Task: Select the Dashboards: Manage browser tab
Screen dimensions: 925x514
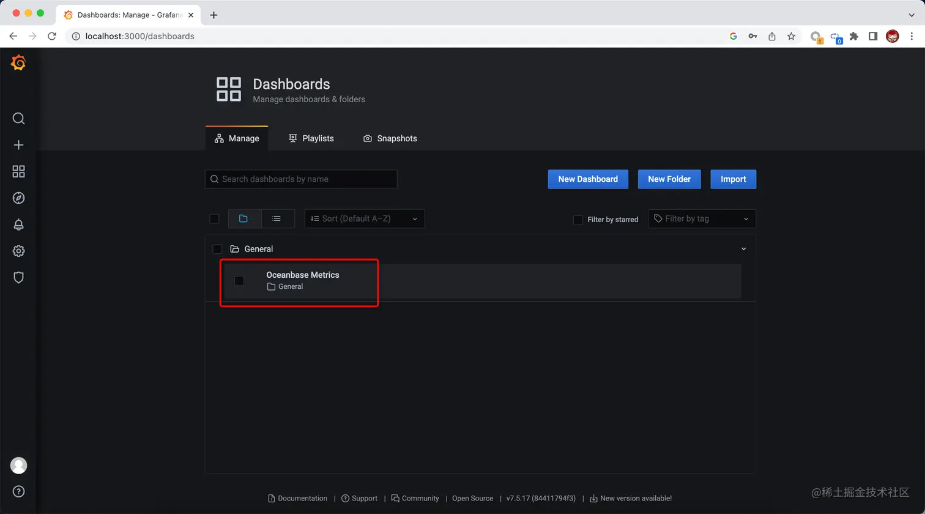Action: point(129,15)
